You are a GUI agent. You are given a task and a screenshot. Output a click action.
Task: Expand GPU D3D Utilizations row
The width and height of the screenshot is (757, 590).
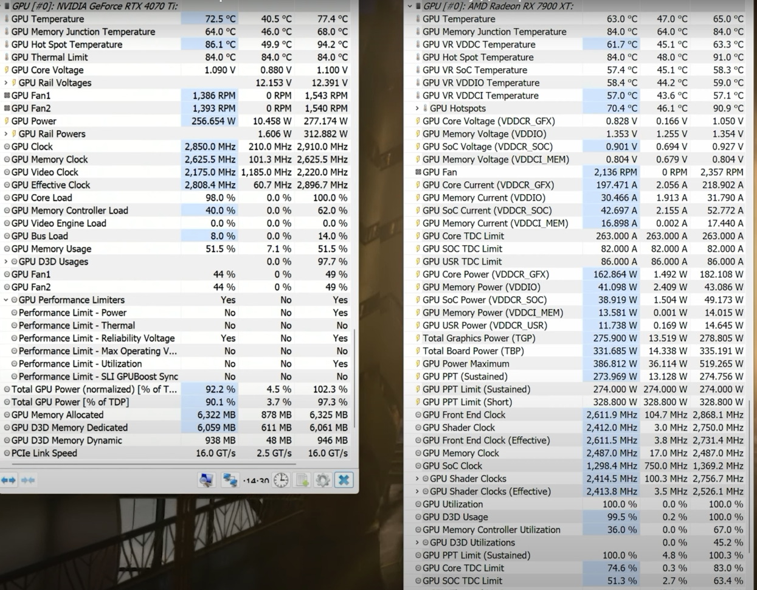point(417,543)
